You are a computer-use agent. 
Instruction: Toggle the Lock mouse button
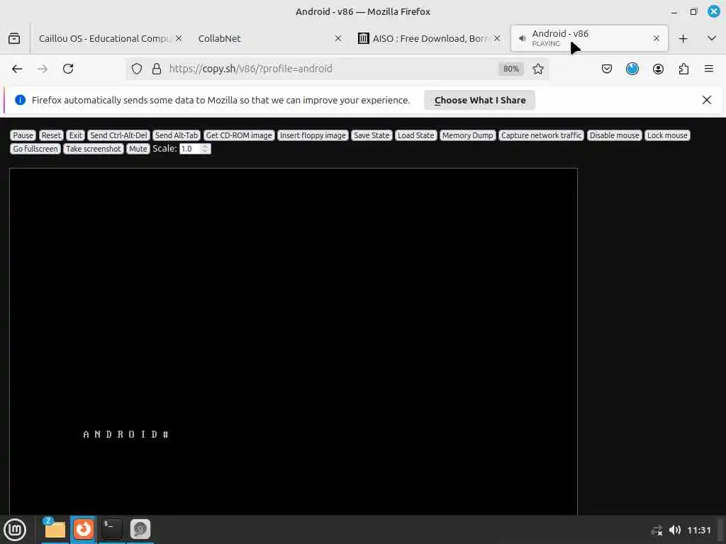pyautogui.click(x=667, y=135)
